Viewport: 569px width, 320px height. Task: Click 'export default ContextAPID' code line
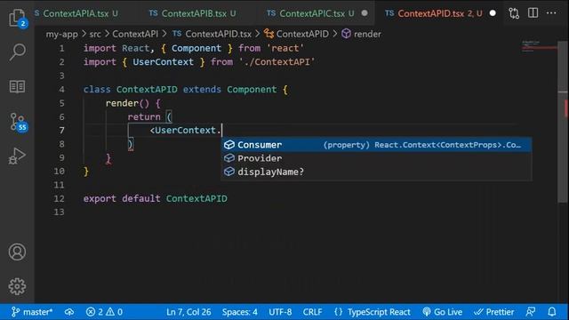pos(156,198)
